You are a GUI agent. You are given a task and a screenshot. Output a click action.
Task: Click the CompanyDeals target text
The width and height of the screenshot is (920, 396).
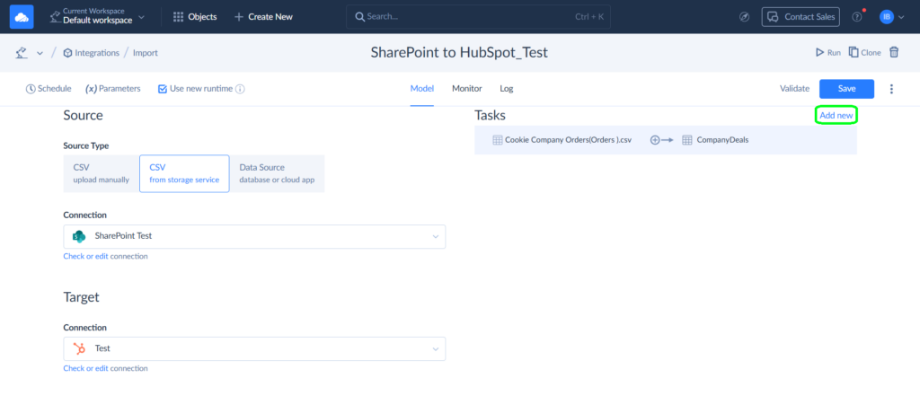pyautogui.click(x=722, y=140)
